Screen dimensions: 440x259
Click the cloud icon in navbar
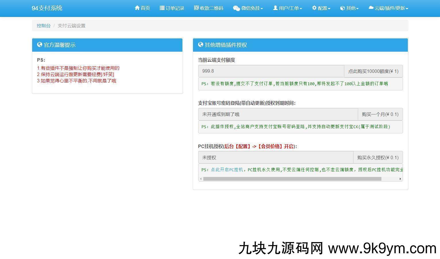point(371,8)
